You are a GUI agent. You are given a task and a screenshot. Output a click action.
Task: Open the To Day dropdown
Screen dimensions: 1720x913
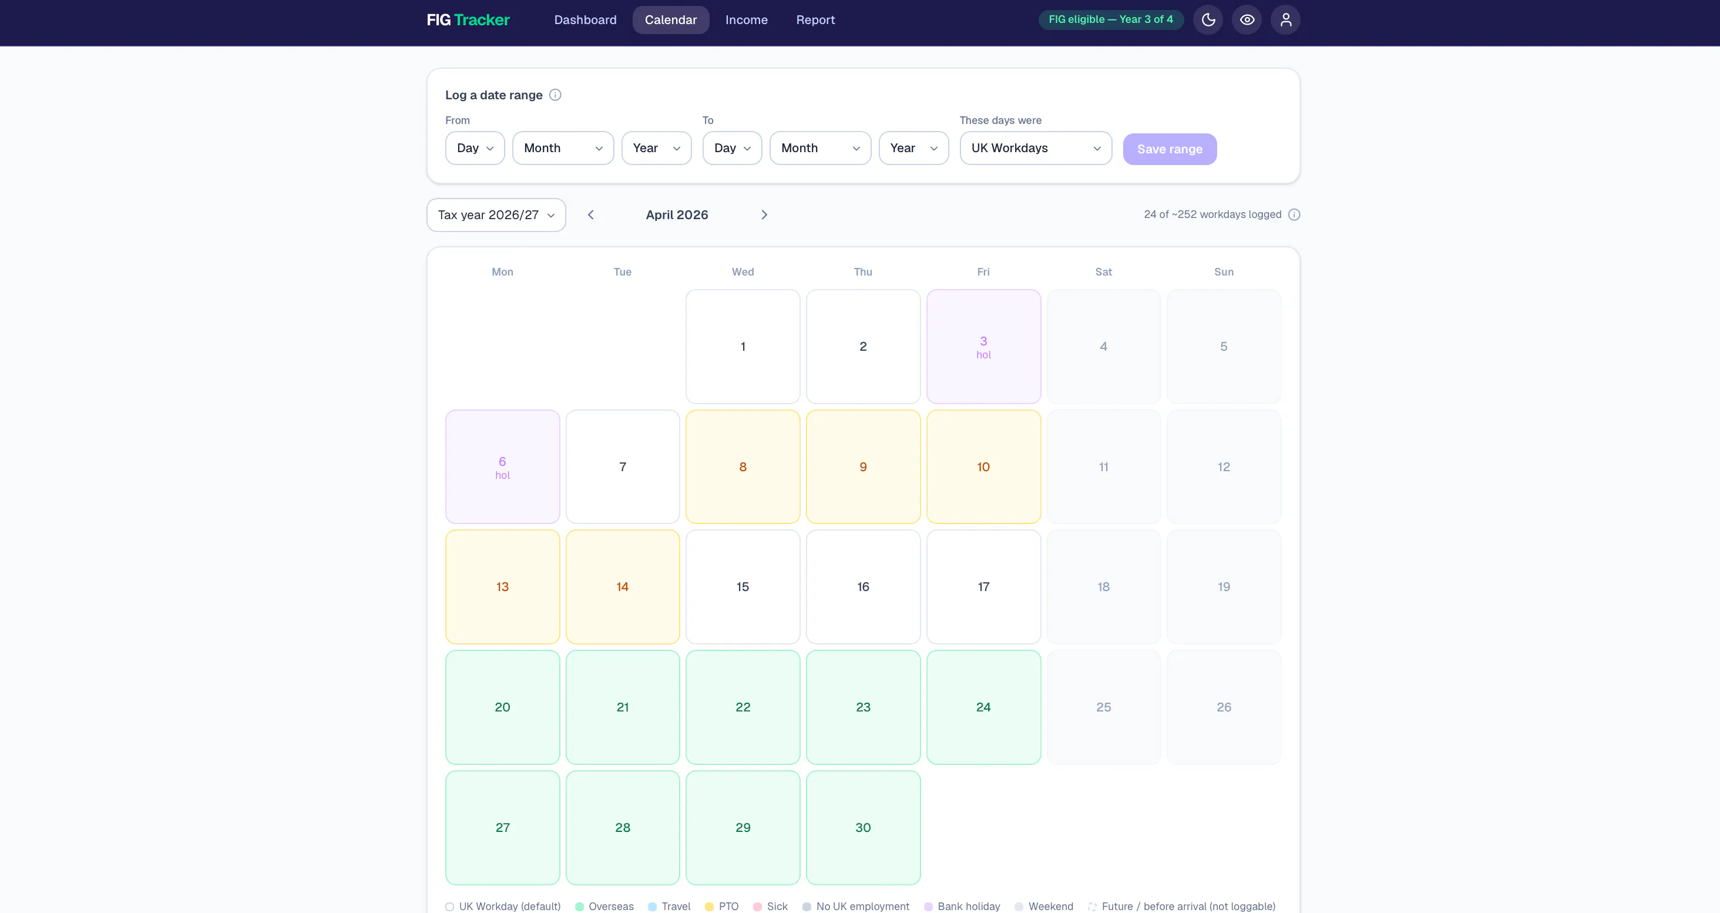[x=732, y=148]
